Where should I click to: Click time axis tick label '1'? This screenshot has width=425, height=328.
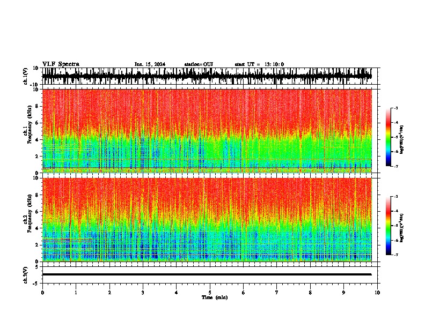tap(76, 293)
